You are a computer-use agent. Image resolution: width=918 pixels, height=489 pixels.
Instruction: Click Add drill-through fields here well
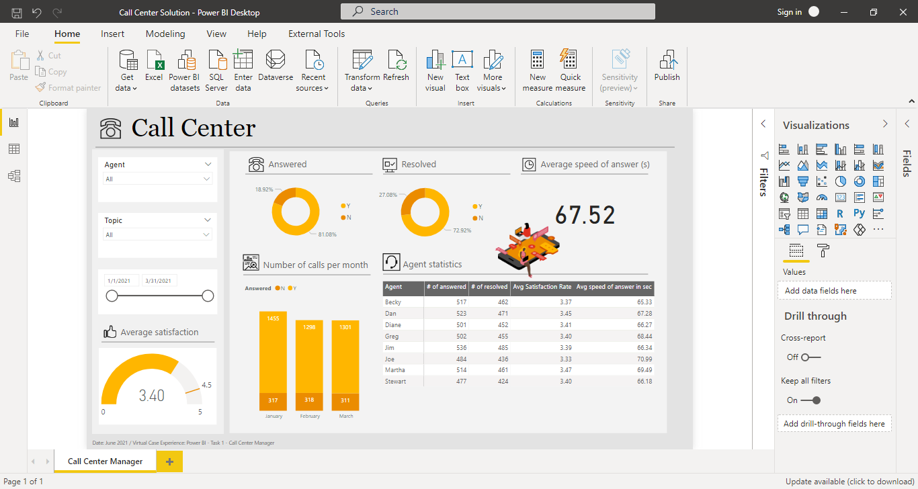pyautogui.click(x=834, y=424)
